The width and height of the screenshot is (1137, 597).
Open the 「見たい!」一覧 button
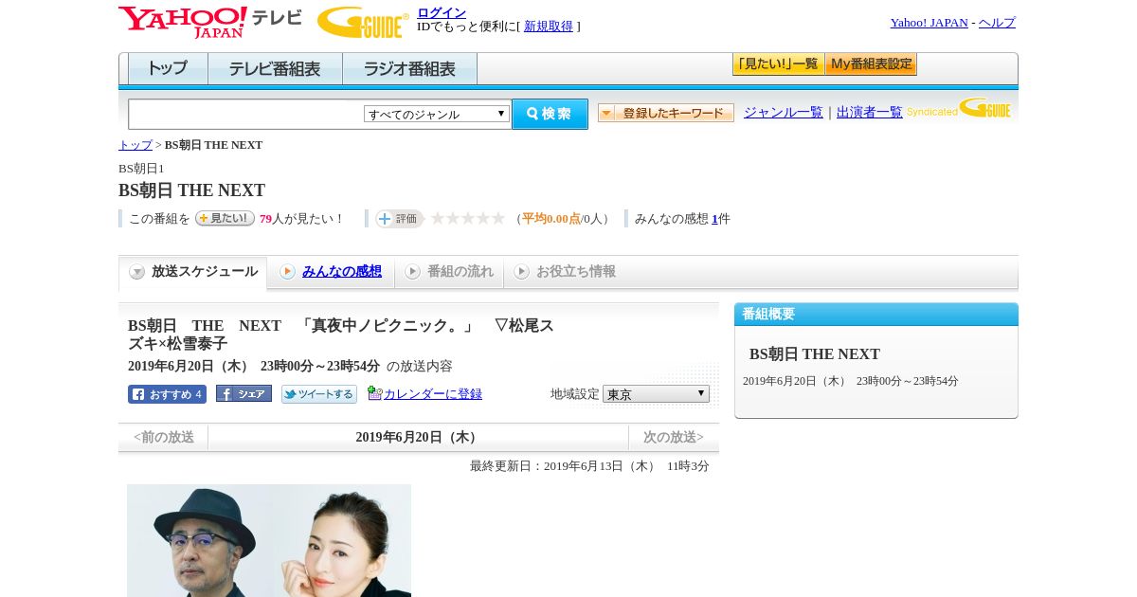click(778, 64)
